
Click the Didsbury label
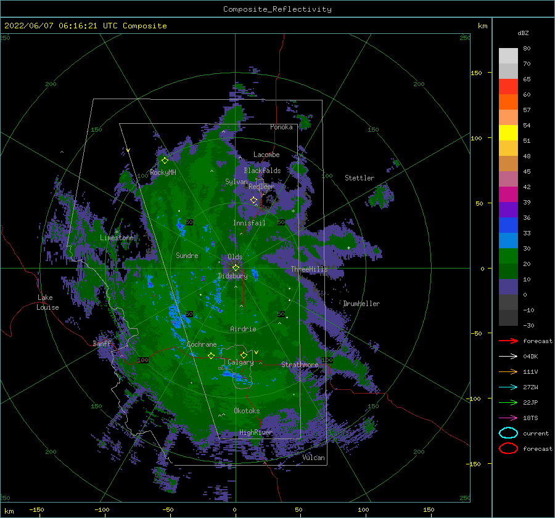click(x=232, y=276)
